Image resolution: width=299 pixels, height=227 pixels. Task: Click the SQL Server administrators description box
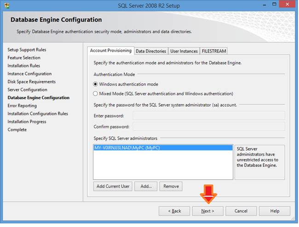[260, 162]
